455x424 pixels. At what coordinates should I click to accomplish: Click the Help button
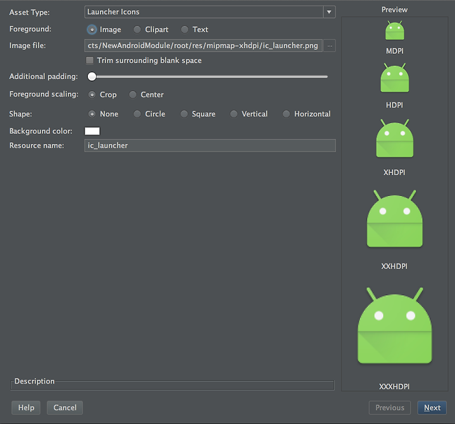click(x=26, y=408)
